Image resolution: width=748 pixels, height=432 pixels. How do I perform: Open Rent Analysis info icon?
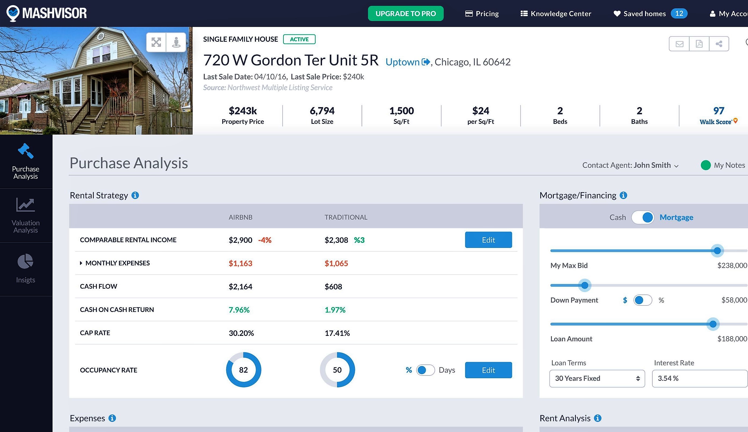pyautogui.click(x=597, y=418)
